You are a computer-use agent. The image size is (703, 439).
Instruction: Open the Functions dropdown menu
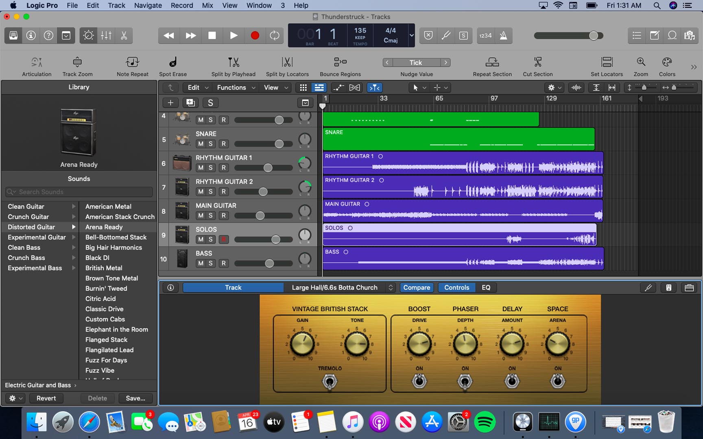coord(236,87)
